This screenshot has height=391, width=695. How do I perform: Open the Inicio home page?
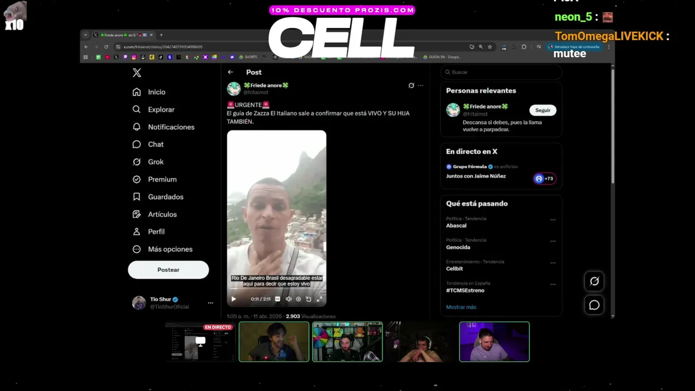tap(149, 92)
